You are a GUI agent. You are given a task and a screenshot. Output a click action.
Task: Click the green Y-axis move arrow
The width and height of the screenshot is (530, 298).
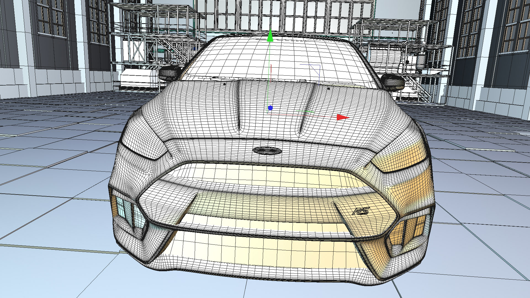[x=270, y=36]
